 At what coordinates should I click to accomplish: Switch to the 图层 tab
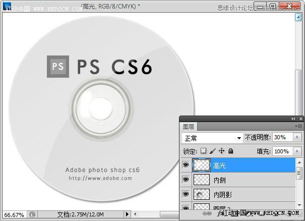pyautogui.click(x=188, y=127)
